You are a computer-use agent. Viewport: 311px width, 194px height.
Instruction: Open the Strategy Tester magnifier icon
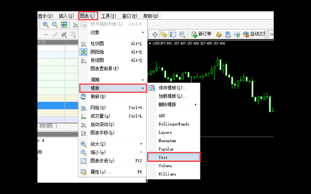pos(182,35)
